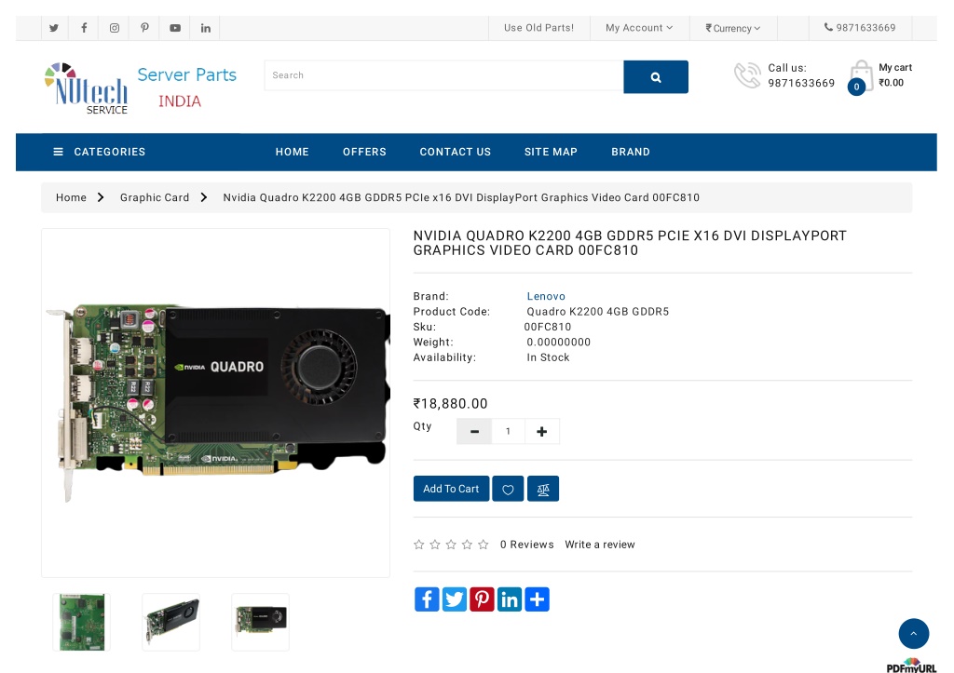This screenshot has width=954, height=673.
Task: Click the main Quadro product image
Action: [215, 403]
